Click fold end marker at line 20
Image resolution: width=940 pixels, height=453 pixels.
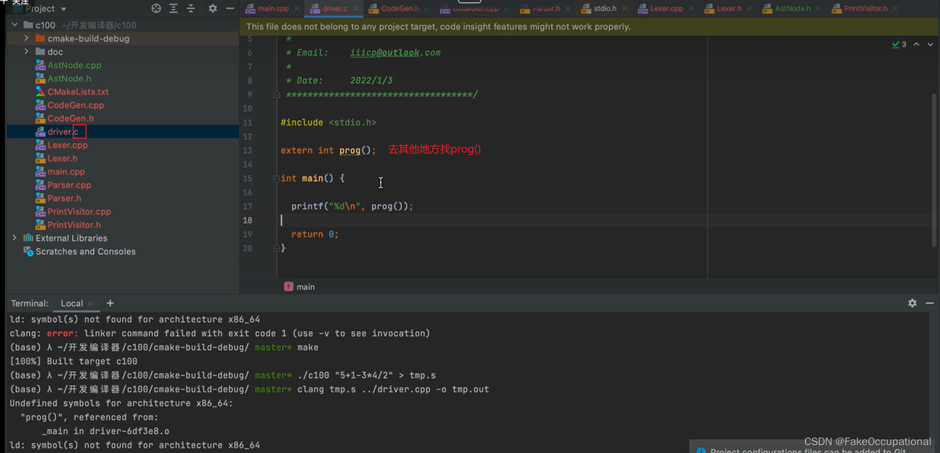pos(277,248)
